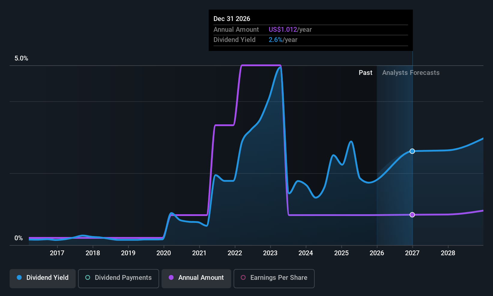Click the 2028 x-axis year label
The image size is (493, 296).
tap(448, 253)
